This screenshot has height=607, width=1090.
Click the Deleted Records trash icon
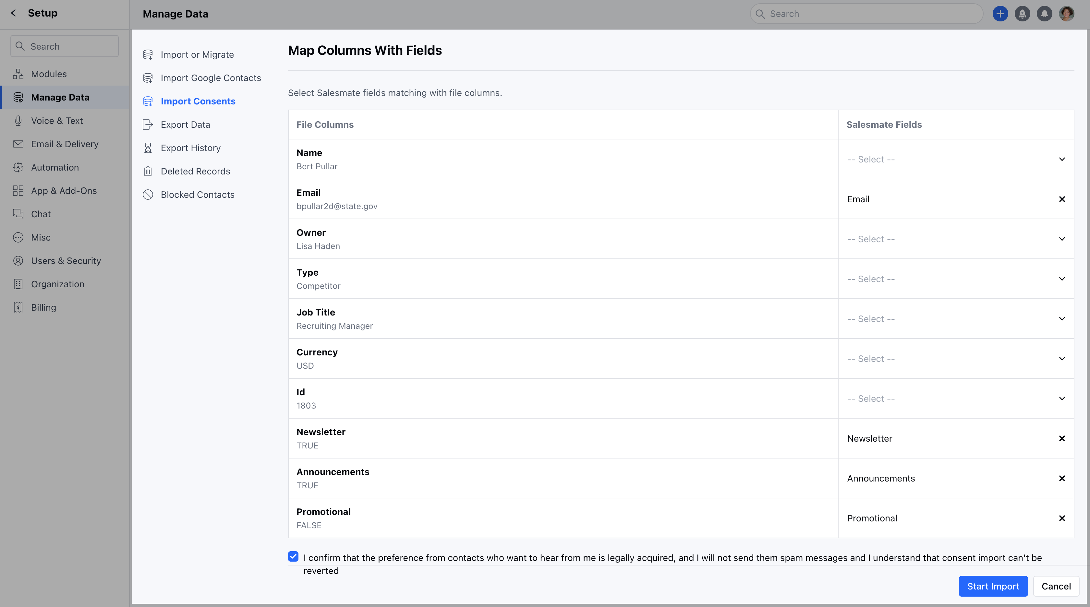148,171
